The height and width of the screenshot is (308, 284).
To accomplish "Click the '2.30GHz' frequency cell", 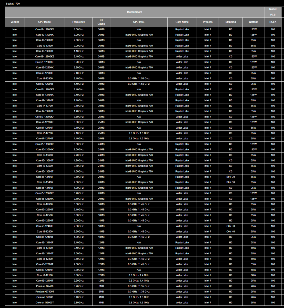I will 79,264.
